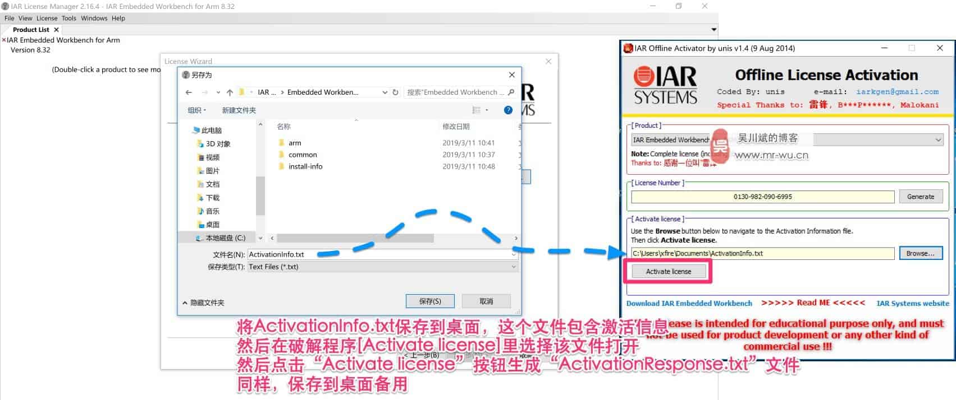The image size is (956, 400).
Task: Go up one folder level in Save As
Action: tap(230, 92)
